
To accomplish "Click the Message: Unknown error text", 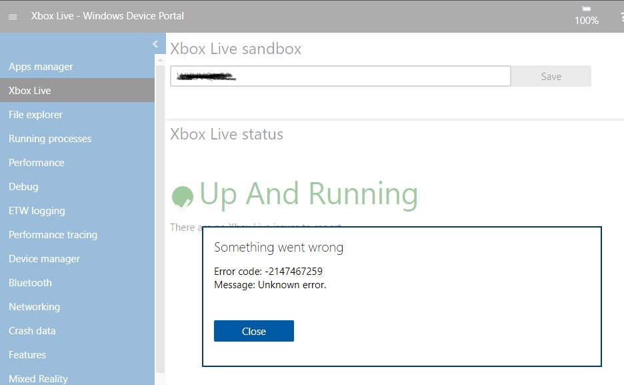I will tap(270, 285).
